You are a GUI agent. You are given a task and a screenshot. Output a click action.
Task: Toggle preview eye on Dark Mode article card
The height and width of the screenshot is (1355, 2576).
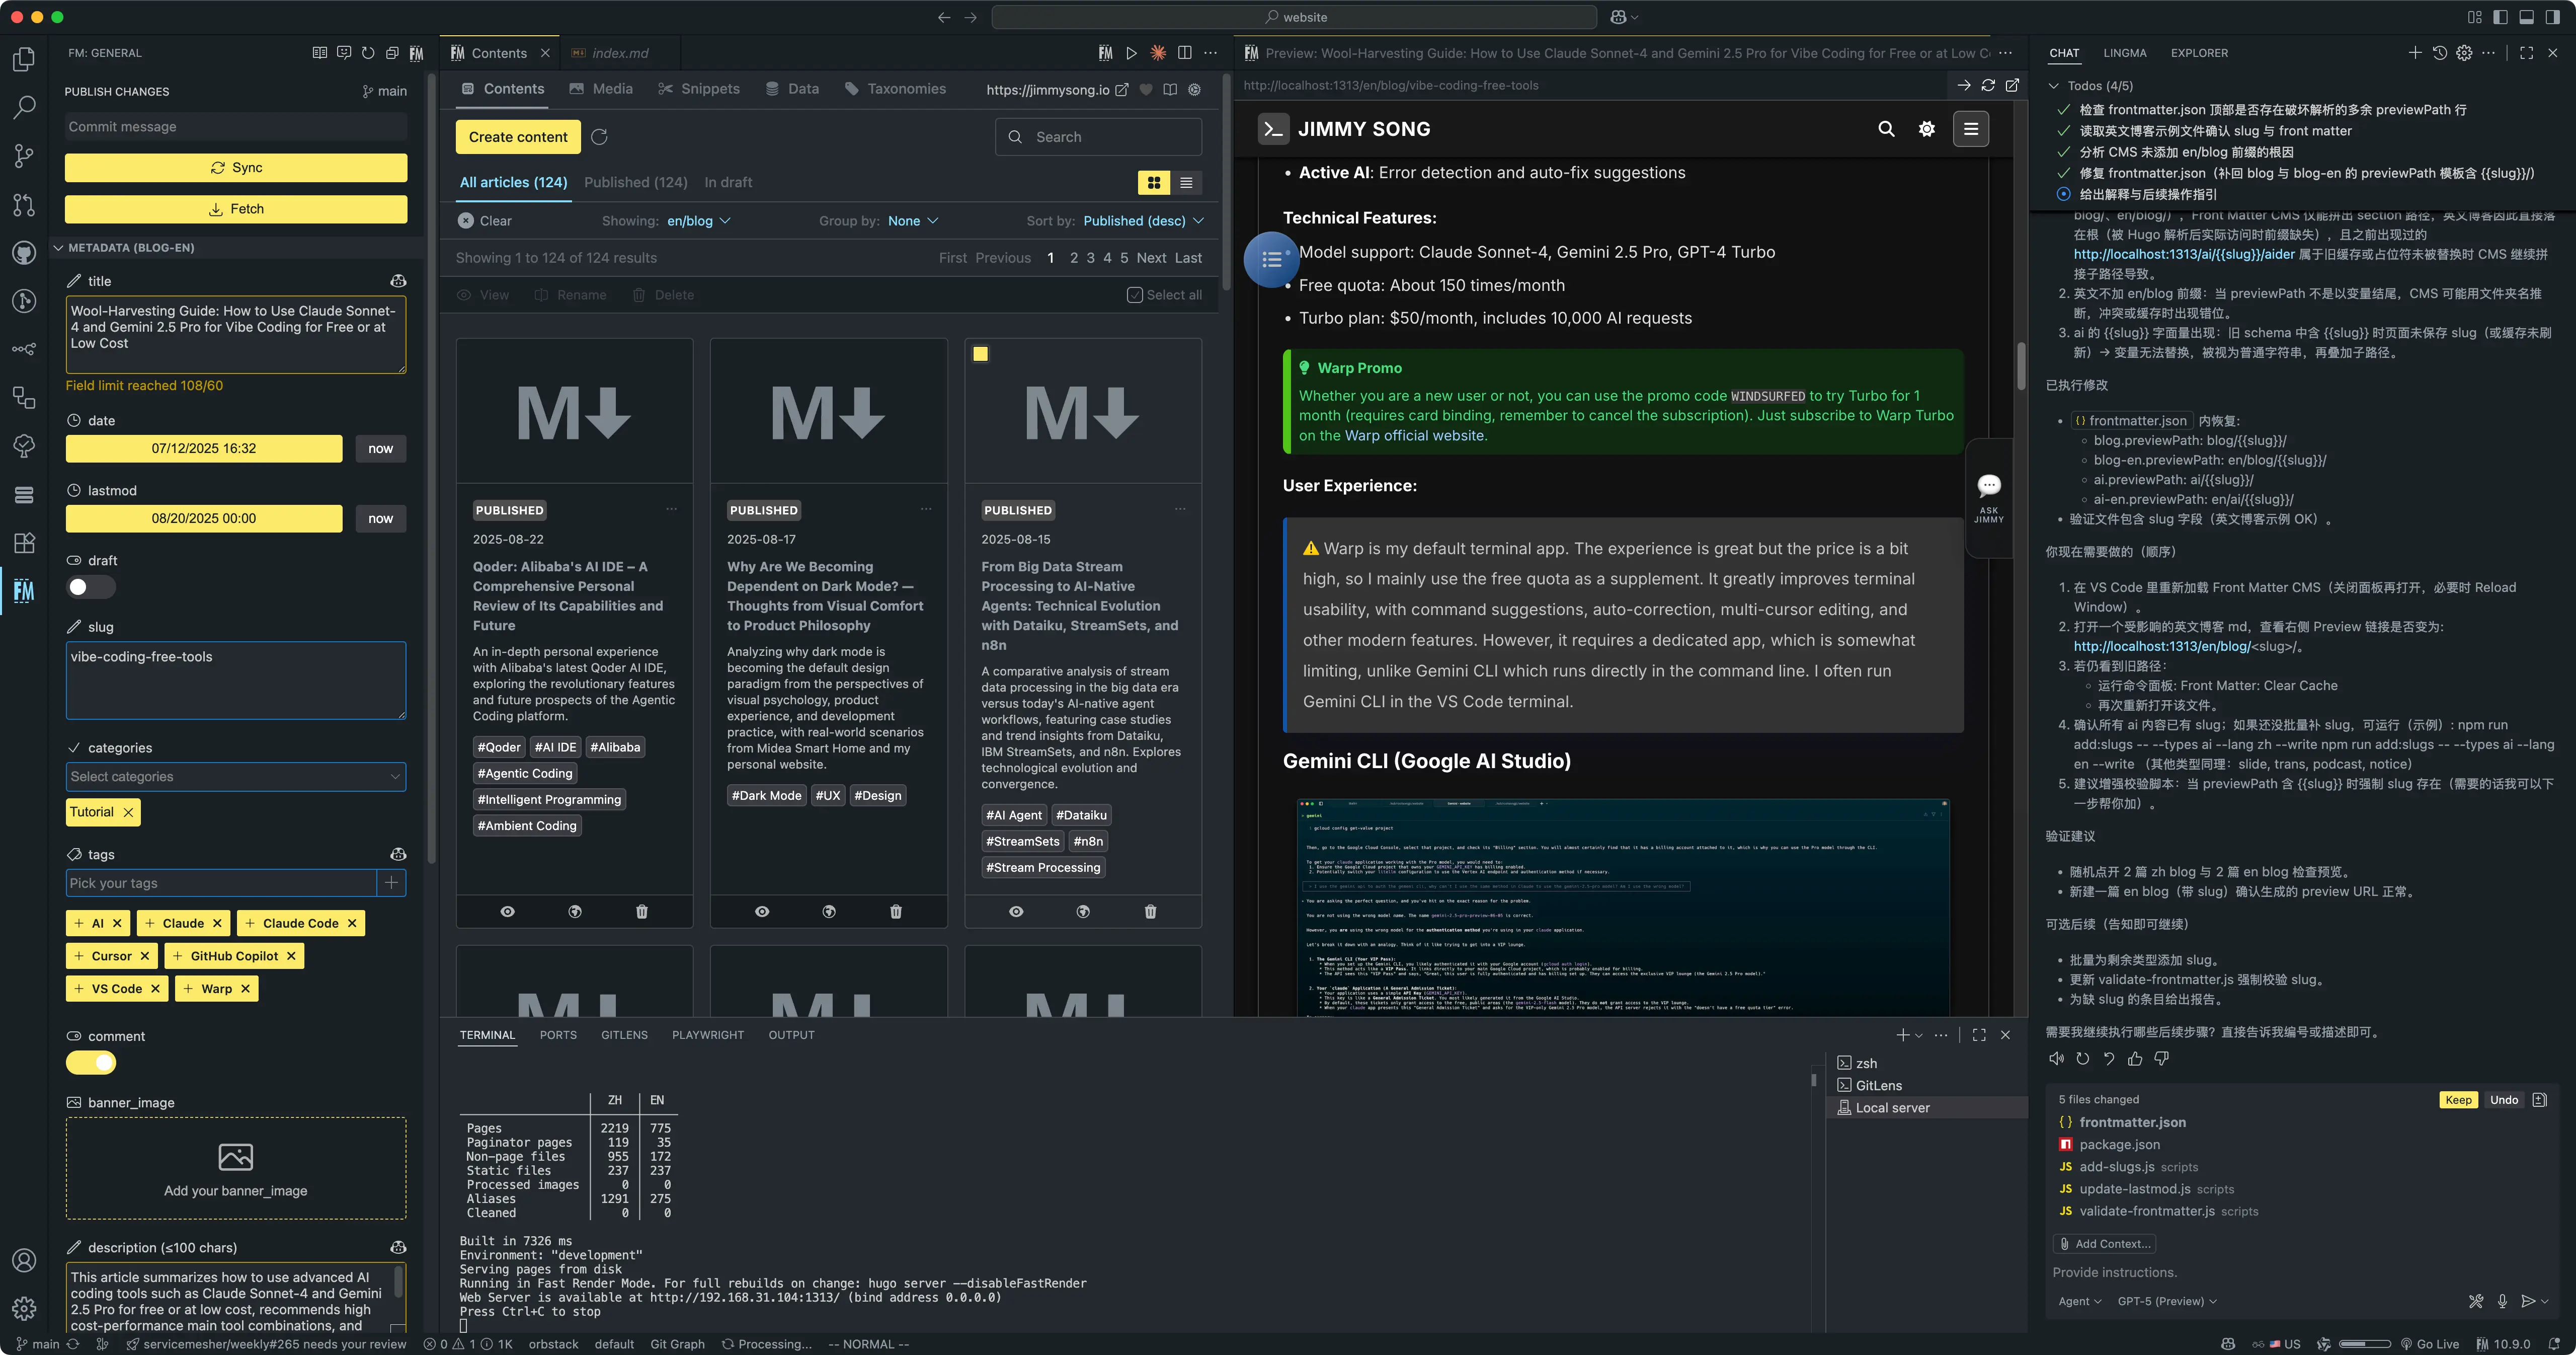[x=762, y=912]
